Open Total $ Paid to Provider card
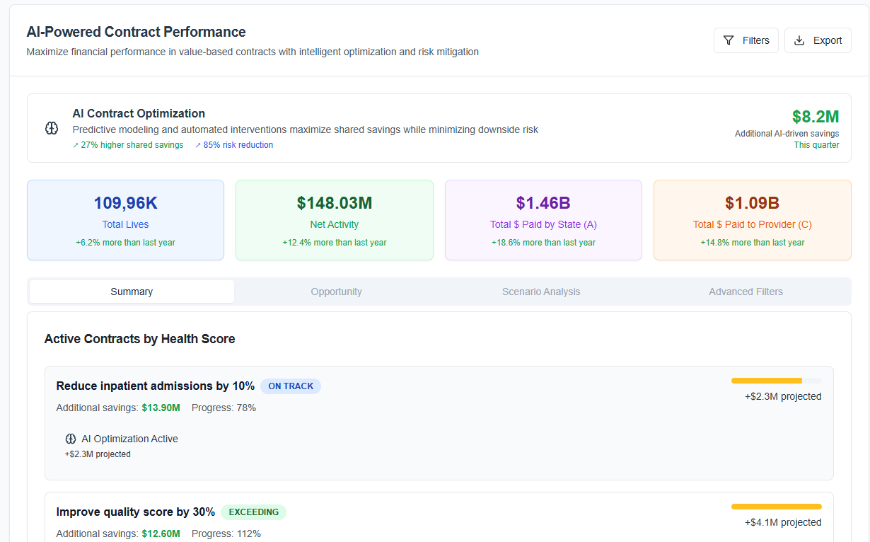 pyautogui.click(x=753, y=220)
